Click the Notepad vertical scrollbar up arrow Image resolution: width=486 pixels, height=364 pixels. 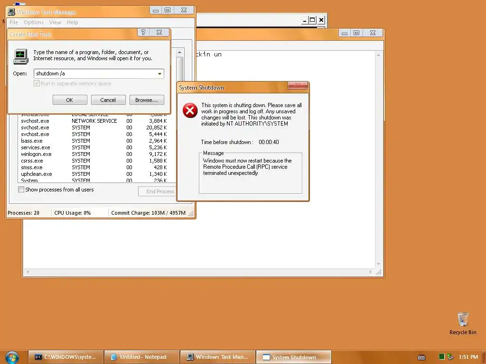tap(378, 55)
